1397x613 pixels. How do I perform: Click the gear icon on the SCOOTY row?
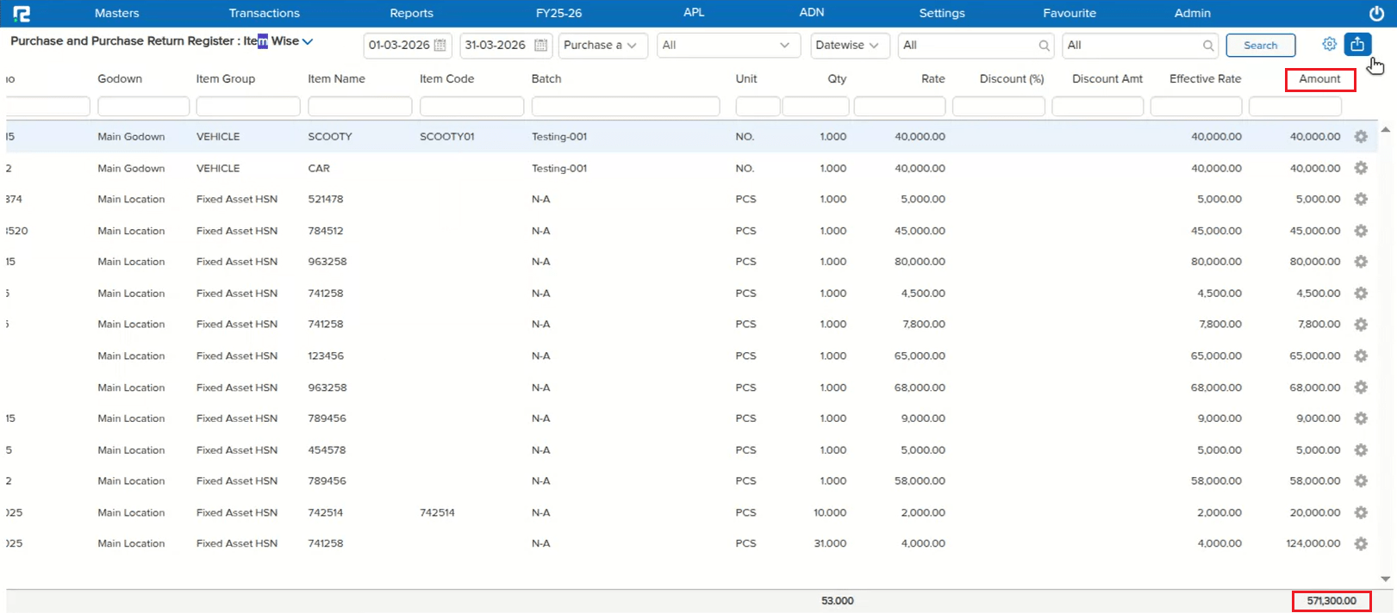coord(1361,137)
